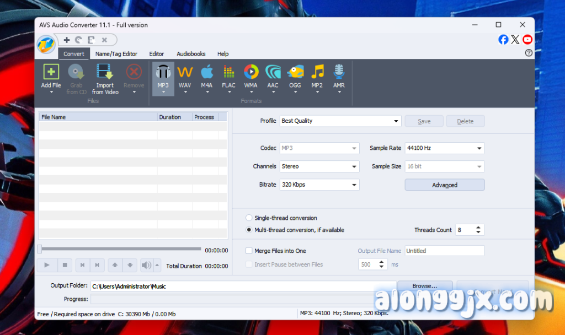Click the Advanced button
Image resolution: width=565 pixels, height=335 pixels.
[444, 185]
